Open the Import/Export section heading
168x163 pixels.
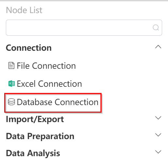coord(35,119)
